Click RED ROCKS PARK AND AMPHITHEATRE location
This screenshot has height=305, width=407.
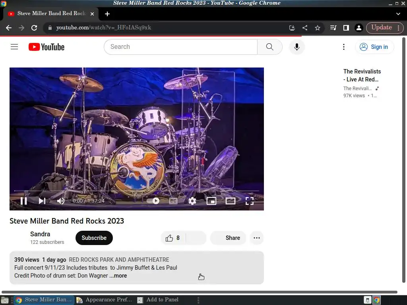coord(119,260)
